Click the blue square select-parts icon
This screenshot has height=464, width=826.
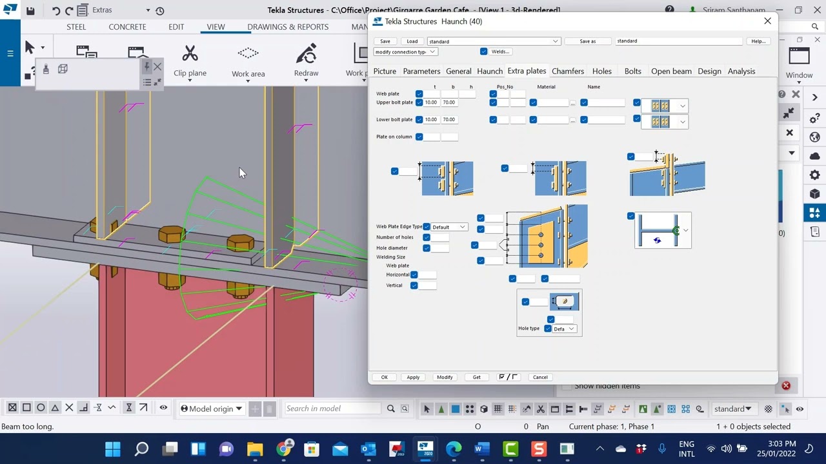pos(455,409)
